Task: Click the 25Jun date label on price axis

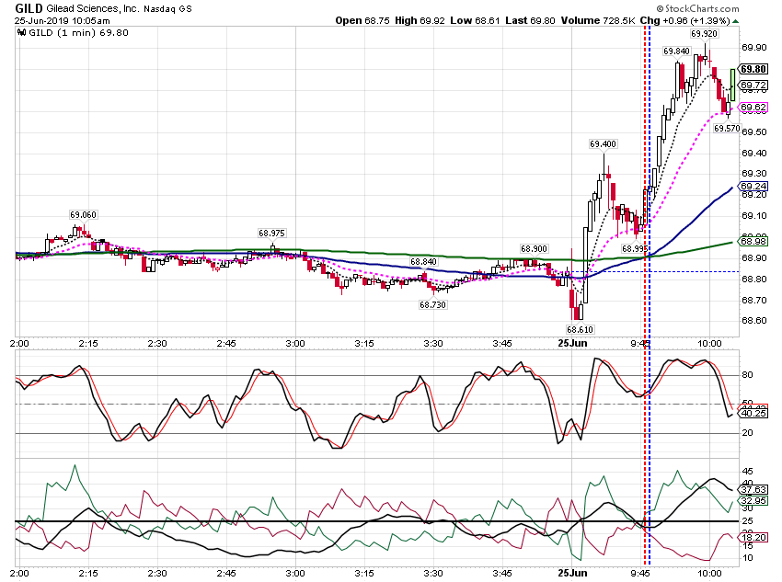Action: point(572,343)
